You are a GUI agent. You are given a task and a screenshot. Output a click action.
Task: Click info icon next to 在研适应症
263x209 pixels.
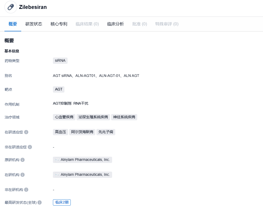point(26,132)
